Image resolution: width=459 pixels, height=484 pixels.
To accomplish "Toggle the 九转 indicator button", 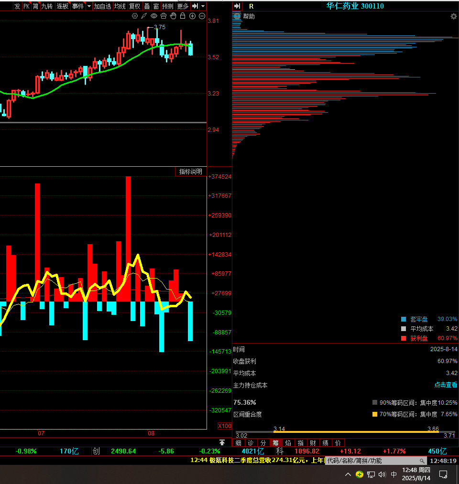I will (47, 6).
